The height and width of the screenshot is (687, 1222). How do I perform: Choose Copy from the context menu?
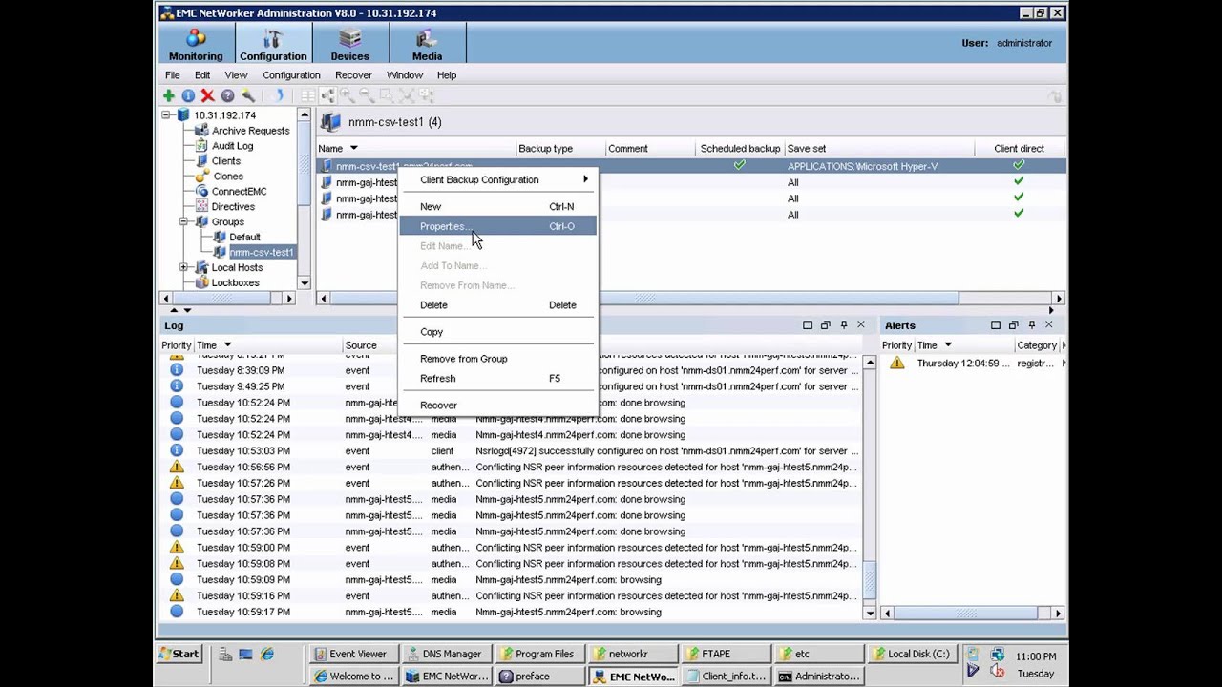tap(498, 332)
